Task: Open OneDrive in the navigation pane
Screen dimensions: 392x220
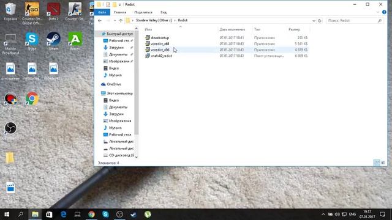Action: pos(114,84)
